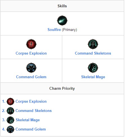Click Command Skeletons icon in Charm Priority list

(10, 111)
